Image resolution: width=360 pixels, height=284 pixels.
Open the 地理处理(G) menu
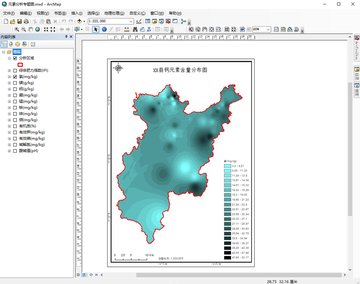click(114, 13)
